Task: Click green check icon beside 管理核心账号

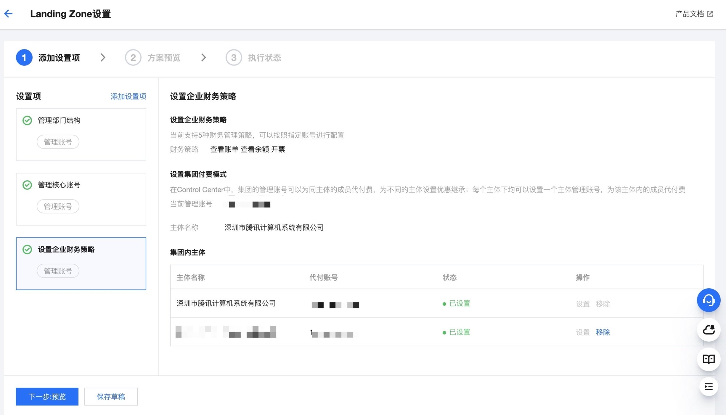Action: pyautogui.click(x=27, y=185)
